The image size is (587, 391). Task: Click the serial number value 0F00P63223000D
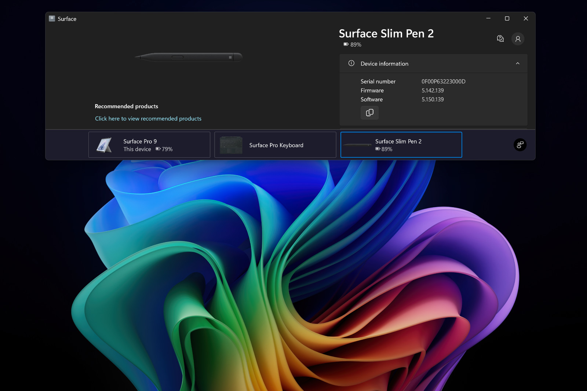443,81
